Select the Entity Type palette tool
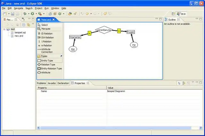 (x=50, y=61)
